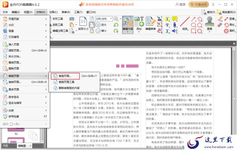Select the 周长 perimeter measuring tool
Viewport: 237px width, 150px height.
[229, 25]
